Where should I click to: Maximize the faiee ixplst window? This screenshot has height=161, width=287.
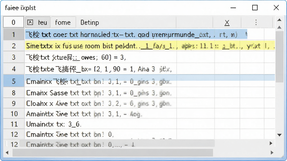coord(255,8)
